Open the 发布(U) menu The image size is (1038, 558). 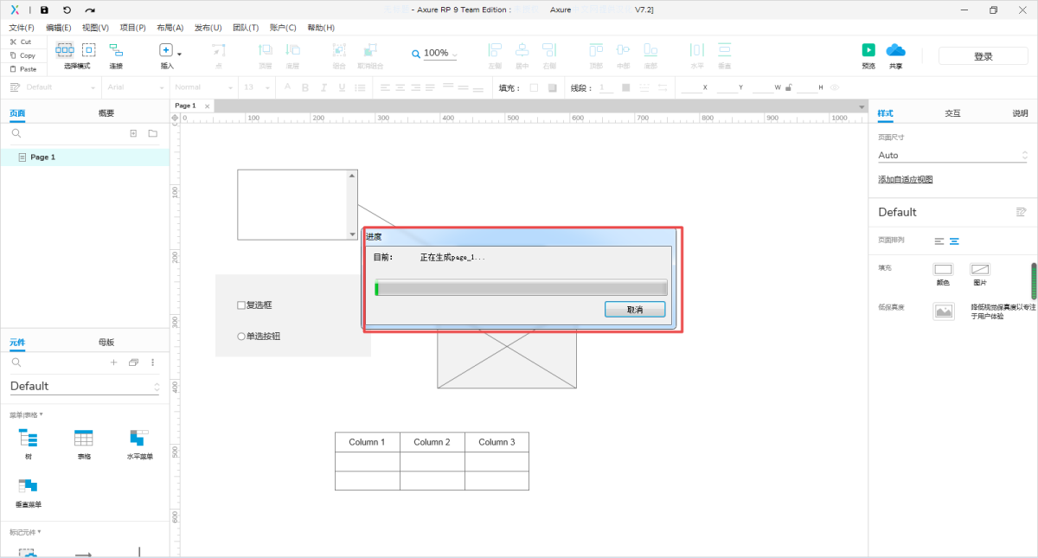tap(208, 28)
